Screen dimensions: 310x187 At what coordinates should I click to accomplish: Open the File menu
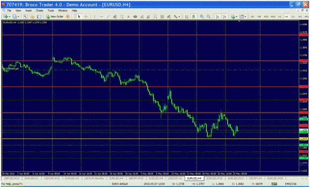click(x=9, y=10)
